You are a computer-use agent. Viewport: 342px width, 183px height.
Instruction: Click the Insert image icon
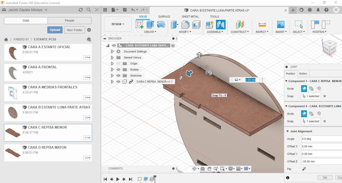tap(280, 25)
